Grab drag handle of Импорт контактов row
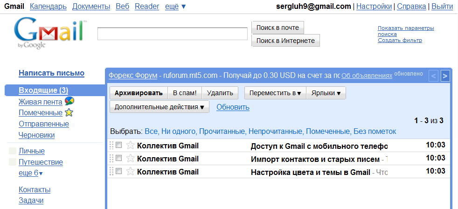This screenshot has width=458, height=209. pyautogui.click(x=111, y=159)
